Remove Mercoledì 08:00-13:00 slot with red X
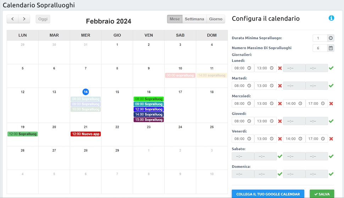 coord(280,103)
